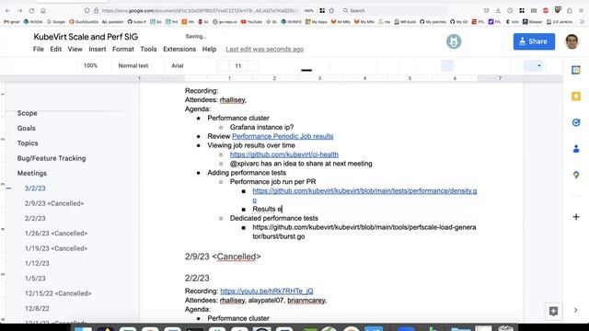589x331 pixels.
Task: Open the gmail bookmark
Action: (12, 22)
